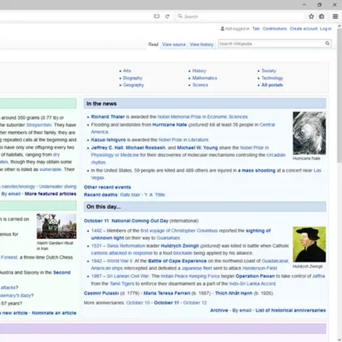This screenshot has height=342, width=342.
Task: Click the Not logged in user icon
Action: tap(222, 29)
